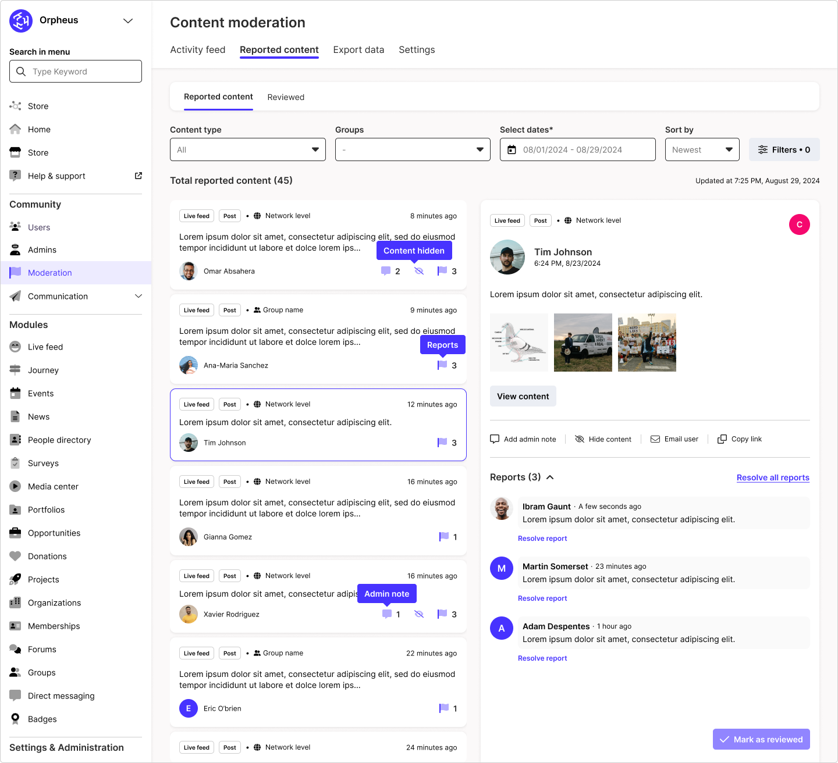The height and width of the screenshot is (763, 838).
Task: Switch to the Settings tab
Action: coord(417,50)
